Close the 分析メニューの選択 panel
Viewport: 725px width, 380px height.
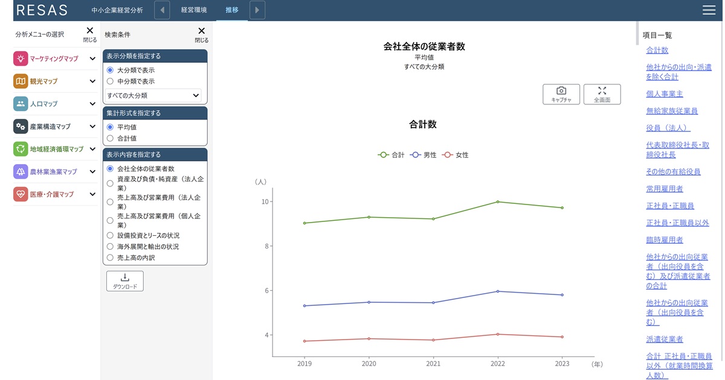[89, 34]
